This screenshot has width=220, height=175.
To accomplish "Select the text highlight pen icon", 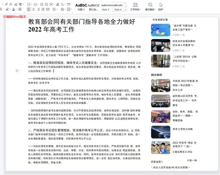I will pyautogui.click(x=8, y=9).
